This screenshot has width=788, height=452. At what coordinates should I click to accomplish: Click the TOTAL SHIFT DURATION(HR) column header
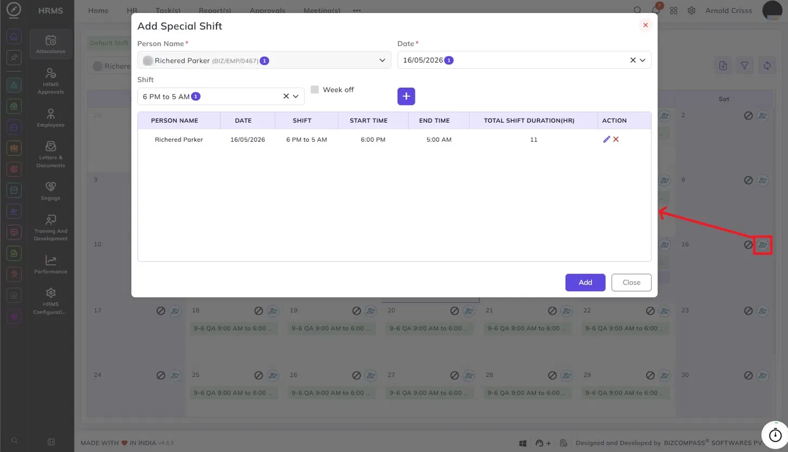(533, 121)
